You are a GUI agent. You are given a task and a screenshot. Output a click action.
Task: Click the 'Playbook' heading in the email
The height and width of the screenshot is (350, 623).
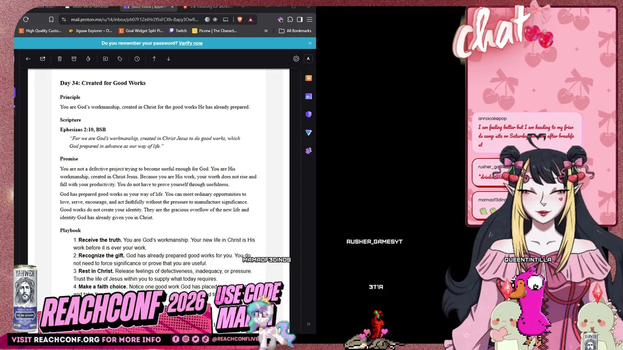click(x=71, y=230)
